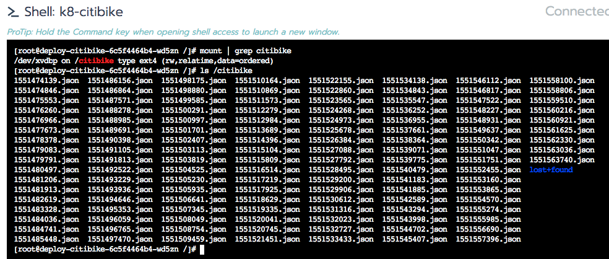This screenshot has width=609, height=259.
Task: Click the red highlighted 'citibike' match
Action: [97, 61]
